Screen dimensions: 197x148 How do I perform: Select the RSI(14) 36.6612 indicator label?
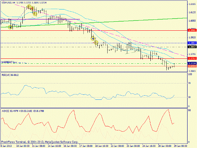click(x=10, y=75)
